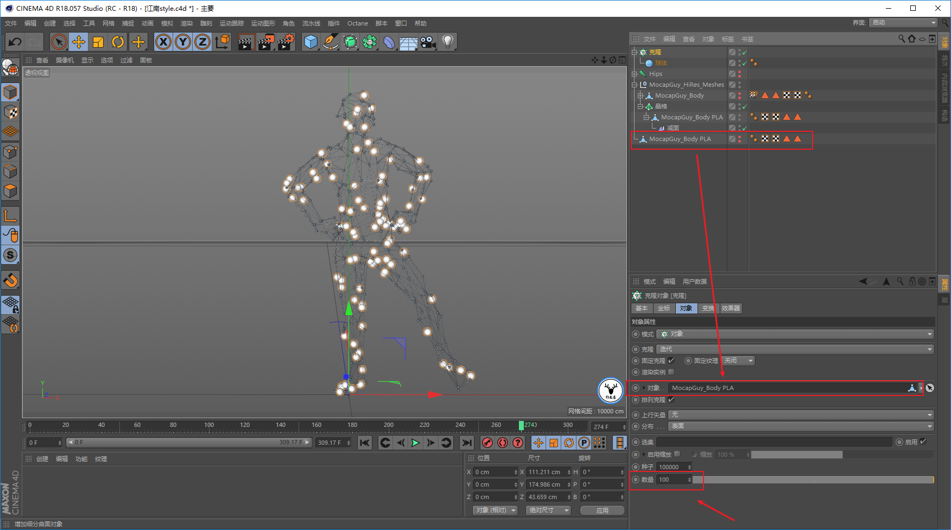This screenshot has width=951, height=530.
Task: Toggle the X axis lock icon
Action: tap(163, 42)
